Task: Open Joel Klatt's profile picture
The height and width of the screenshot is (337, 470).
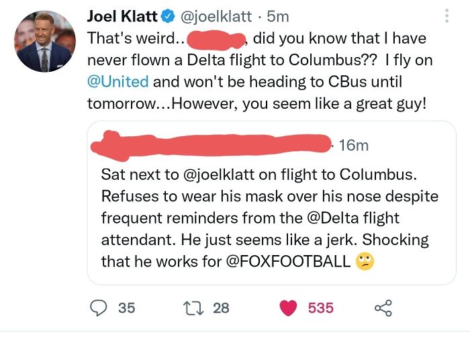Action: coord(43,42)
